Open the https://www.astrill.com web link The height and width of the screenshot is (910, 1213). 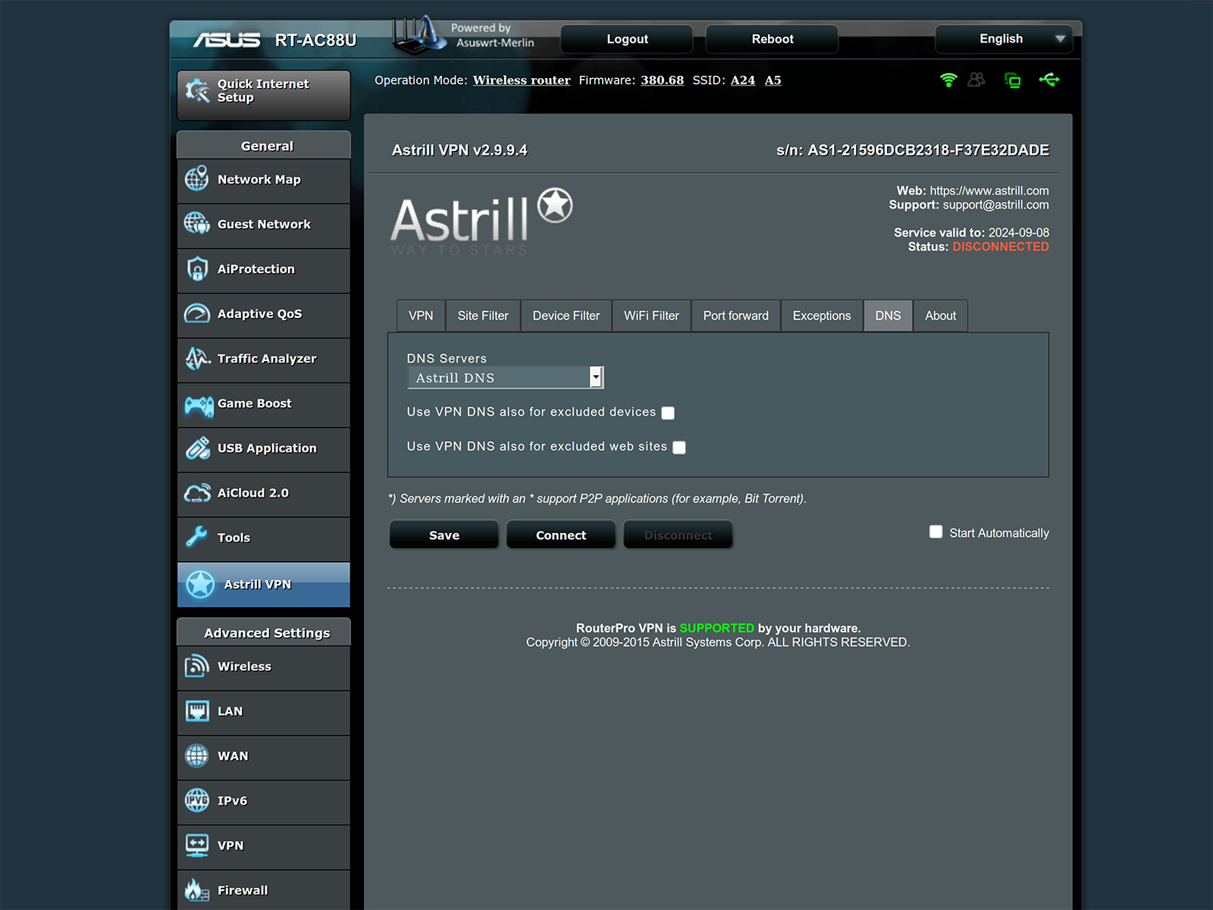[989, 191]
